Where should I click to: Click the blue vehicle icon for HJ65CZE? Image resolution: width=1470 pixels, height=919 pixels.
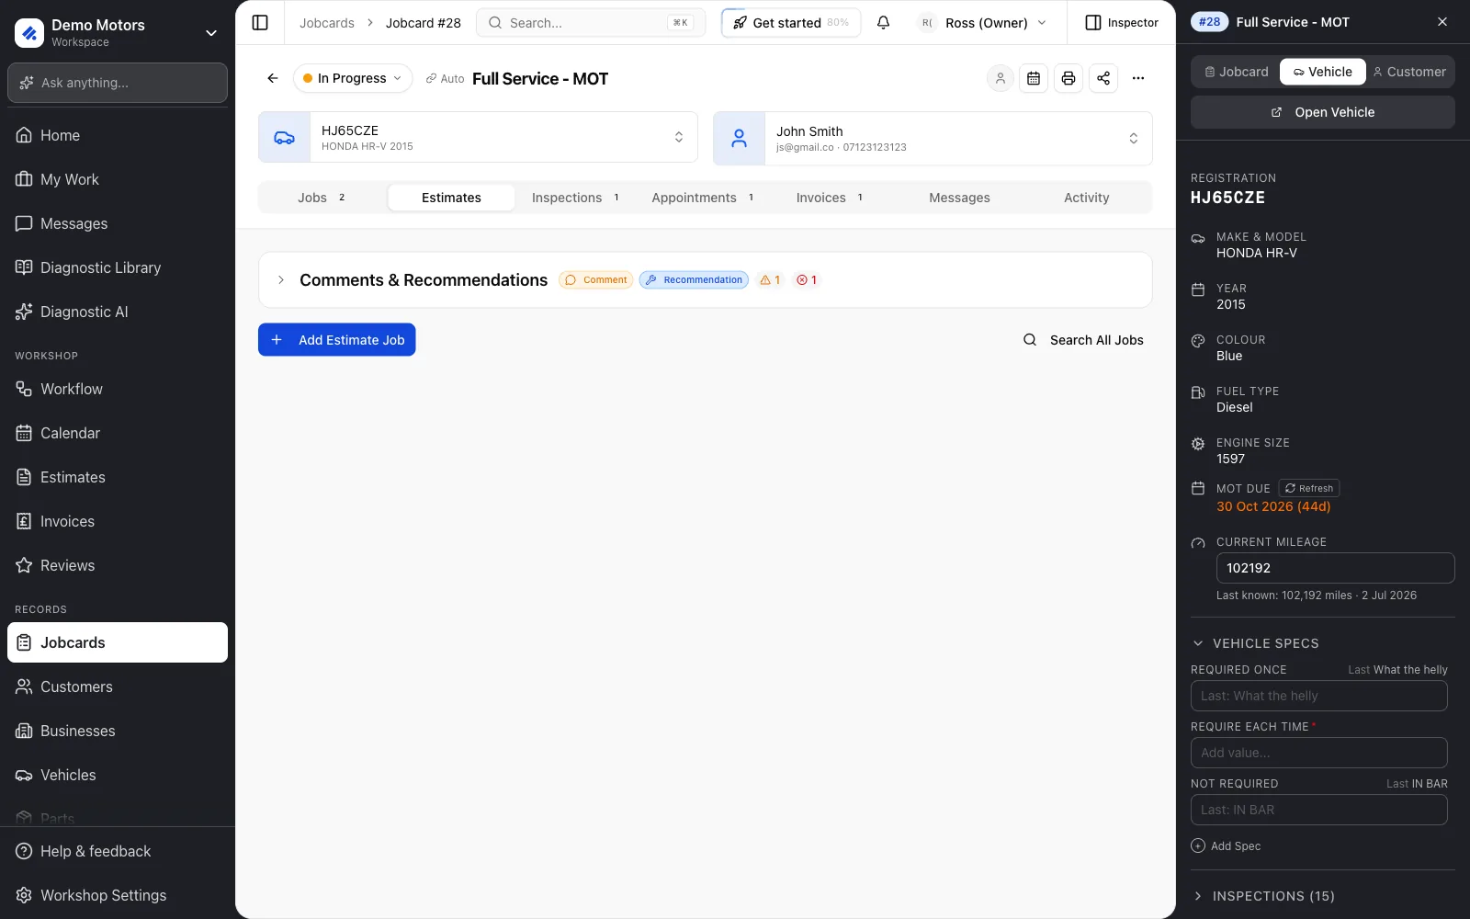(x=285, y=137)
